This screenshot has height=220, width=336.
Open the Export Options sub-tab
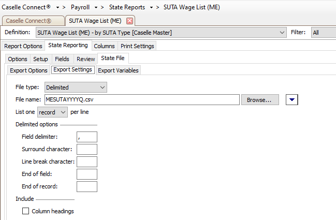point(29,70)
